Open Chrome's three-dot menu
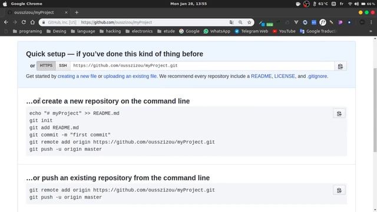This screenshot has height=212, width=377. click(x=371, y=22)
